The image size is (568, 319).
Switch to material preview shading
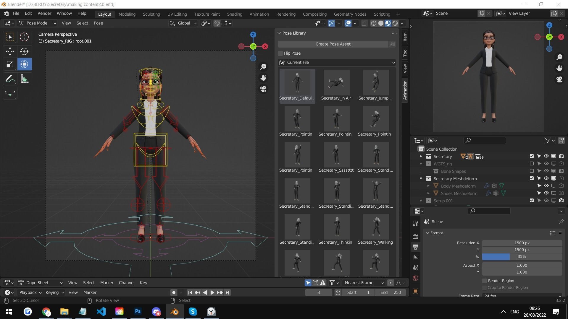pos(388,23)
